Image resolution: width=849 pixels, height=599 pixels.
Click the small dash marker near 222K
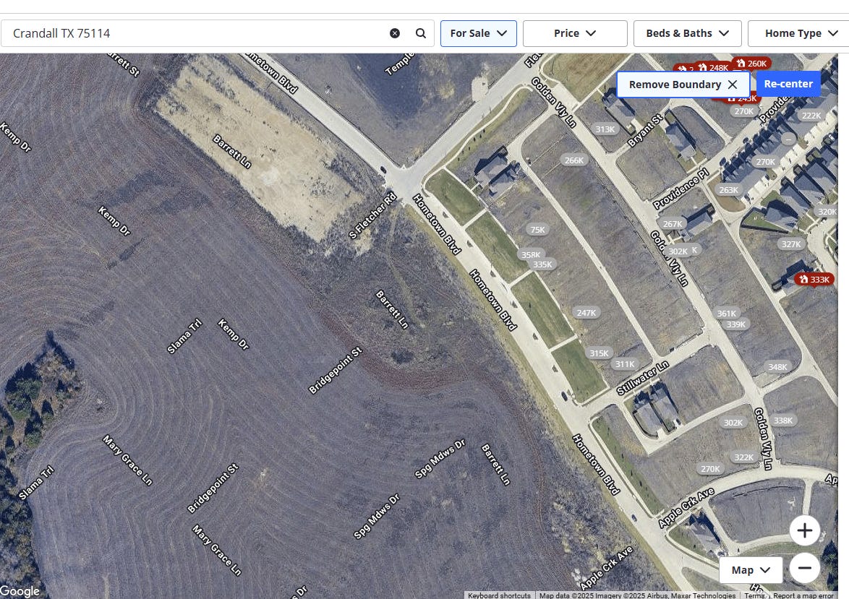coord(788,139)
